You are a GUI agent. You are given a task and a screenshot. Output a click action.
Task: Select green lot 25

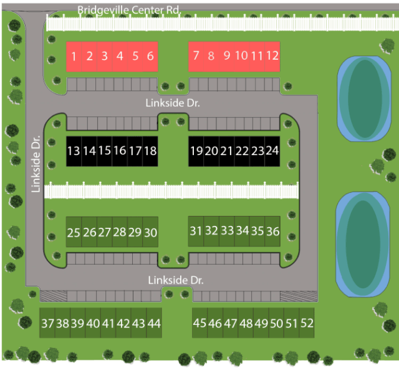74,233
